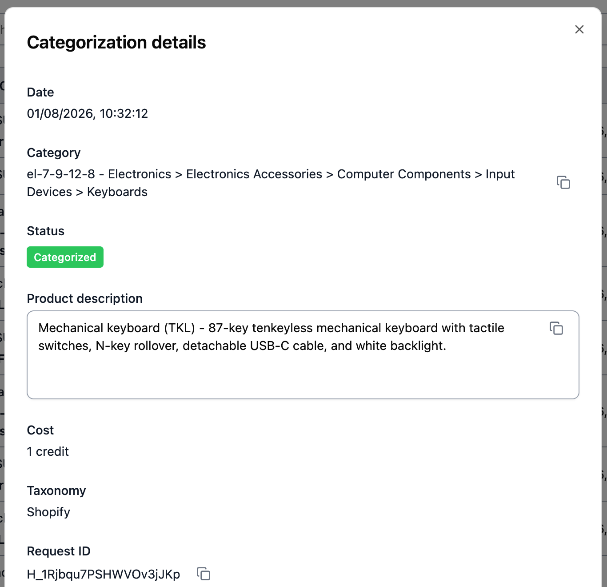Select the Electronics category breadcrumb text

coord(140,174)
